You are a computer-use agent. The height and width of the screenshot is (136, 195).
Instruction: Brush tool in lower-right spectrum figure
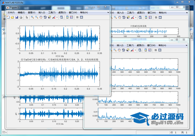132,50
